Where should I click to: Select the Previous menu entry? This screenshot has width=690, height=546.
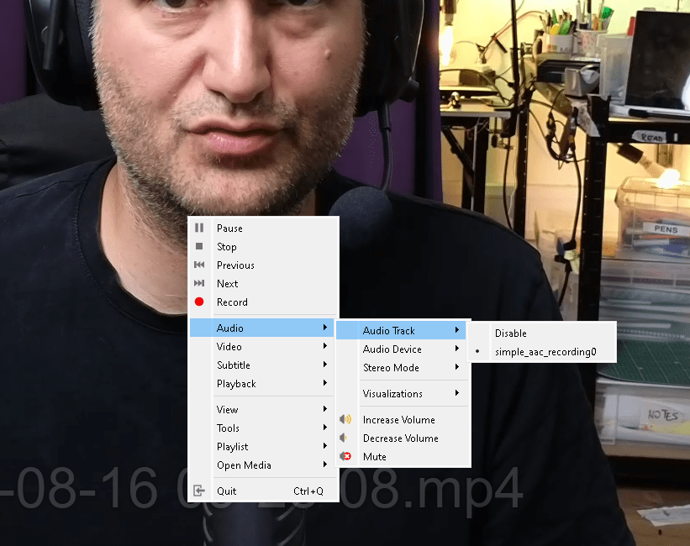pos(263,265)
